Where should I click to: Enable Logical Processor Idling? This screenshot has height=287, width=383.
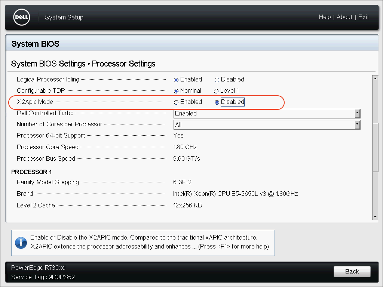176,80
